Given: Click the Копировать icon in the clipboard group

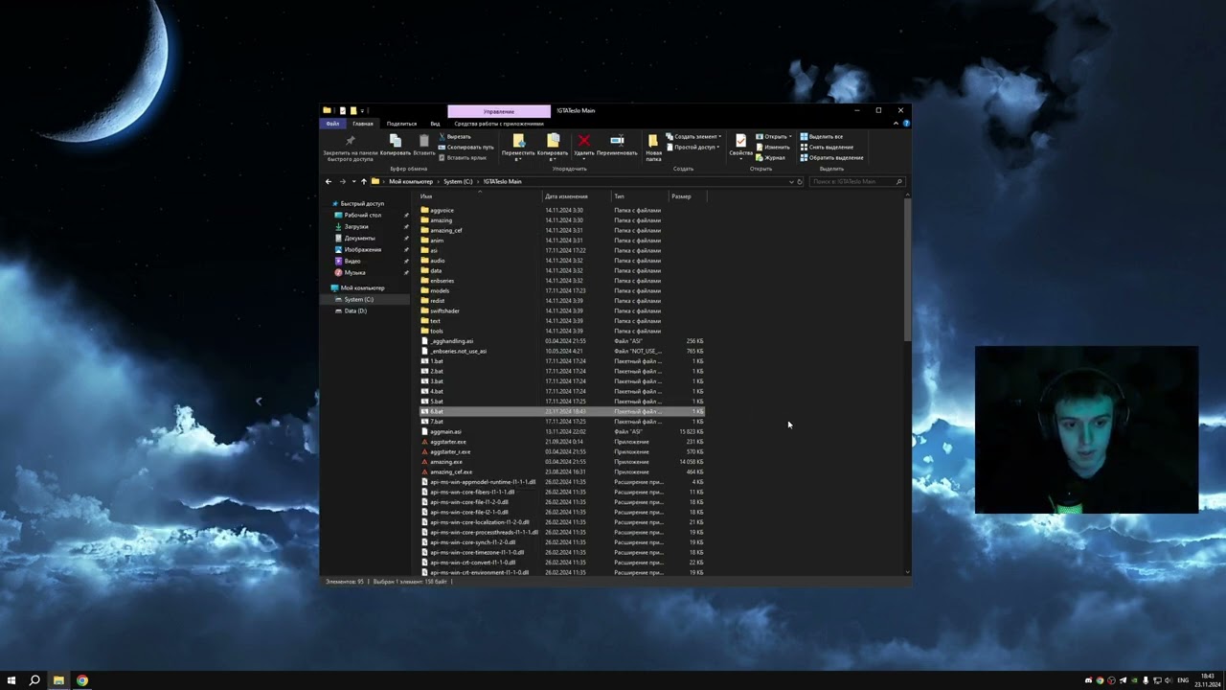Looking at the screenshot, I should (x=396, y=141).
